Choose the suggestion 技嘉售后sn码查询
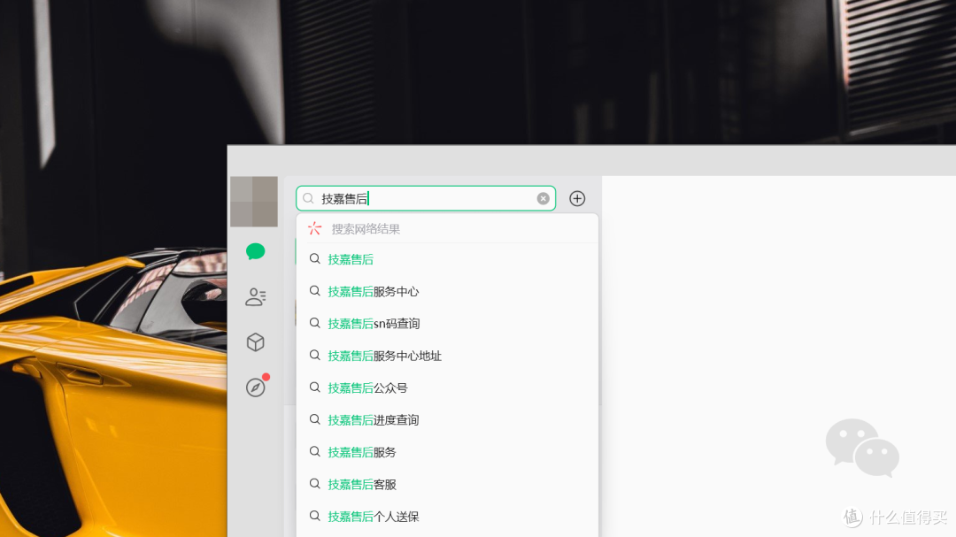The image size is (956, 537). point(448,324)
